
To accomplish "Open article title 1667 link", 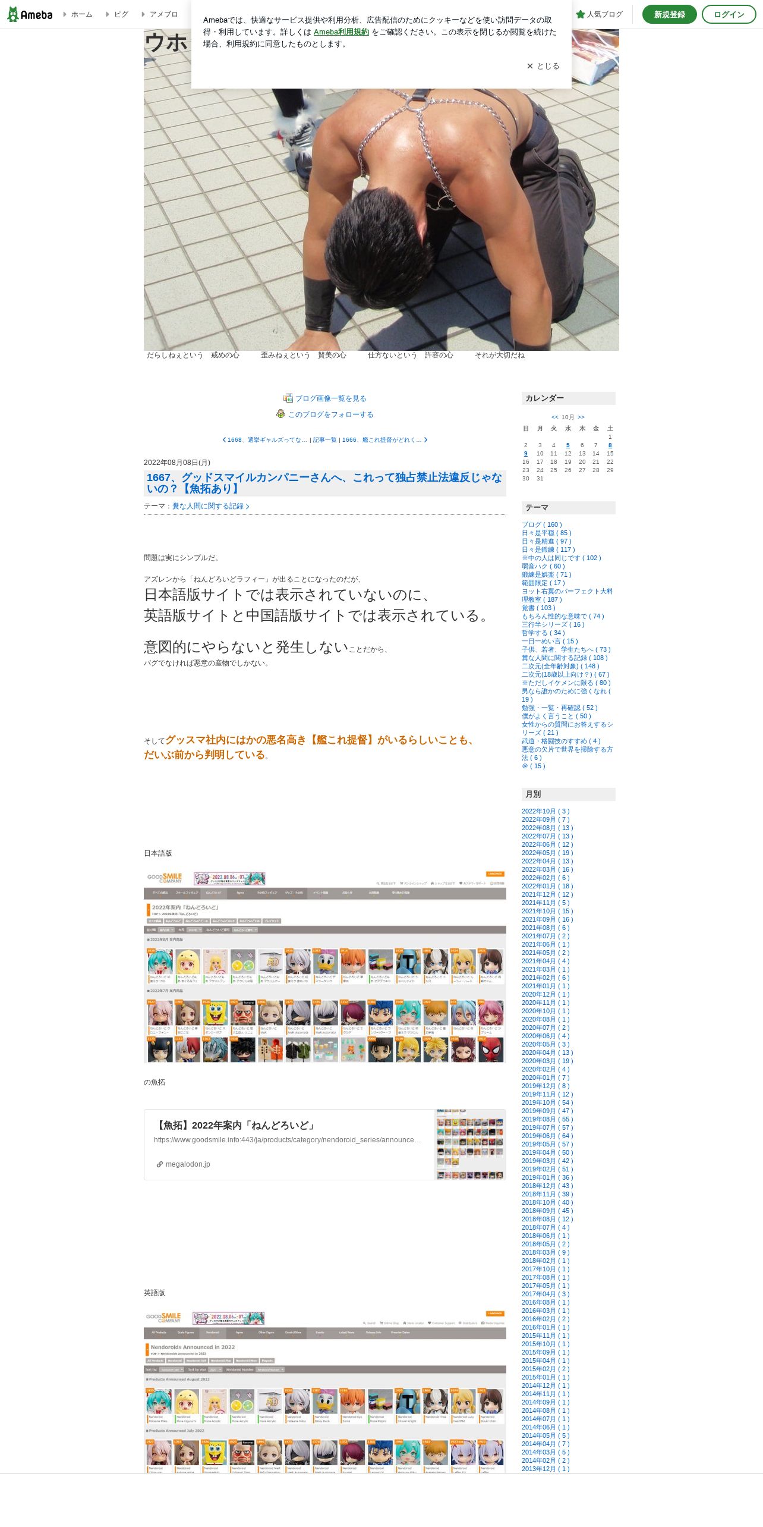I will point(324,483).
